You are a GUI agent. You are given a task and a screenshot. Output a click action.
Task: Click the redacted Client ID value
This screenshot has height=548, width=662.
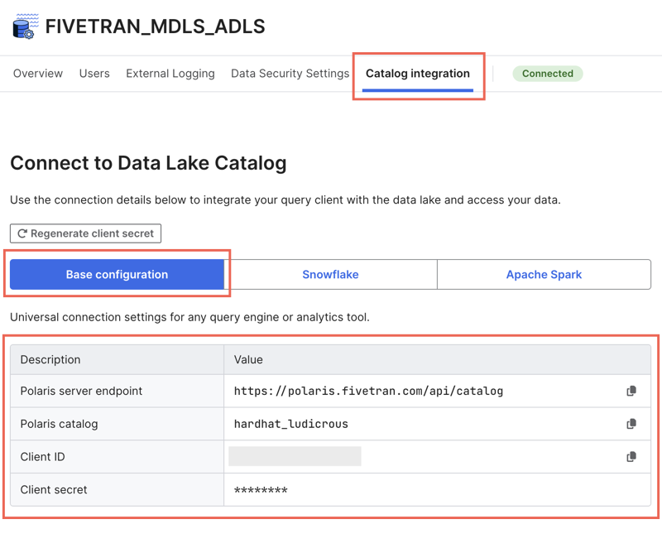[x=295, y=456]
